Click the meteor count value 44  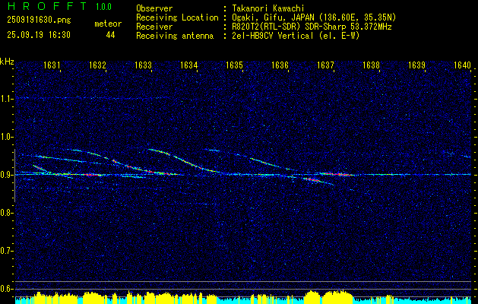[x=110, y=35]
